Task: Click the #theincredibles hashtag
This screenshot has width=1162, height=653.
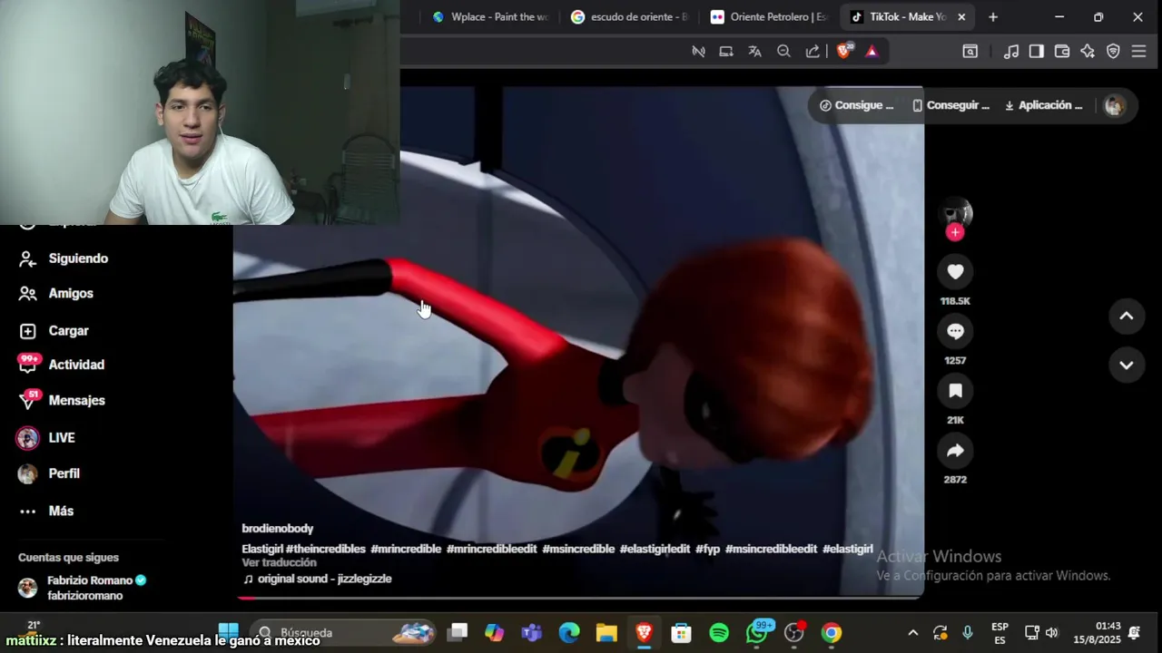Action: (325, 549)
